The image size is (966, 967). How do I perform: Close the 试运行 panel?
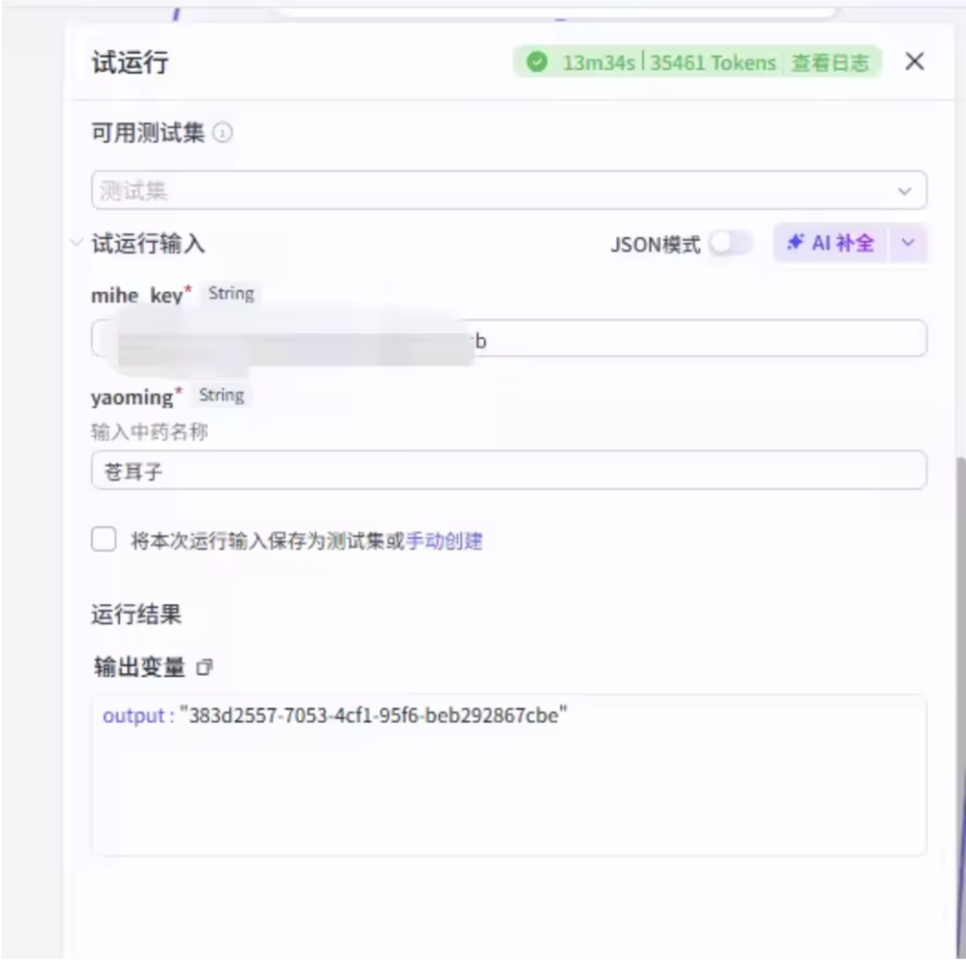[x=914, y=62]
